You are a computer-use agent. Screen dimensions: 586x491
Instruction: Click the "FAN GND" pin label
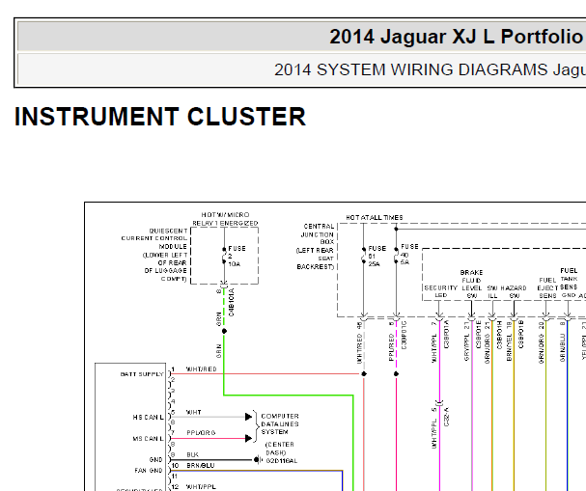pos(149,471)
